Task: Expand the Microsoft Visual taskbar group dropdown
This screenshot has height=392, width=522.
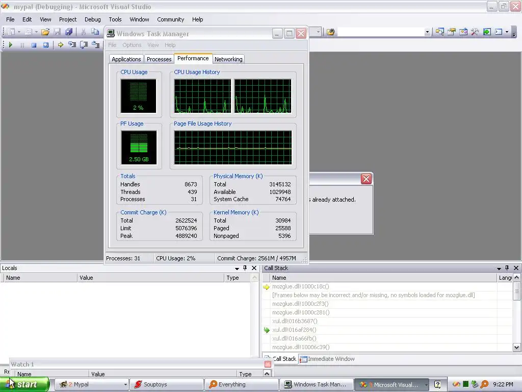Action: click(426, 385)
